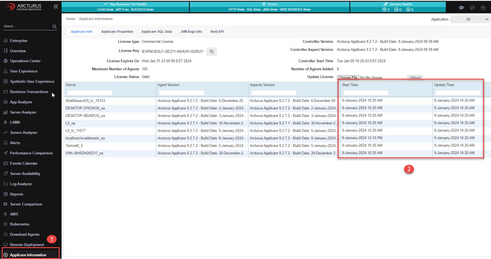491x259 pixels.
Task: Open the Application dropdown set to All
Action: click(x=470, y=19)
